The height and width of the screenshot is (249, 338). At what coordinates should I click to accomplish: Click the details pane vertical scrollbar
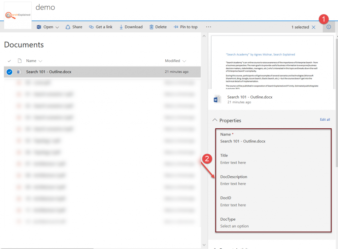(x=337, y=102)
